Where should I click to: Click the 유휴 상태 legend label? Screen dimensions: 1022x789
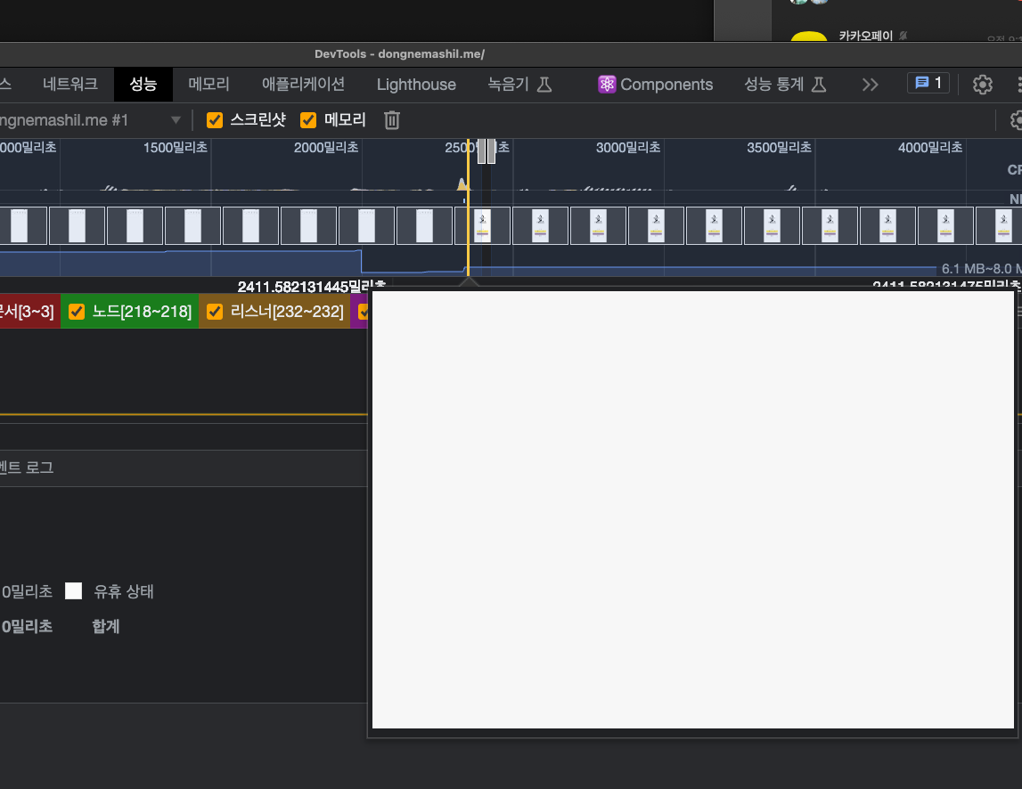point(124,591)
